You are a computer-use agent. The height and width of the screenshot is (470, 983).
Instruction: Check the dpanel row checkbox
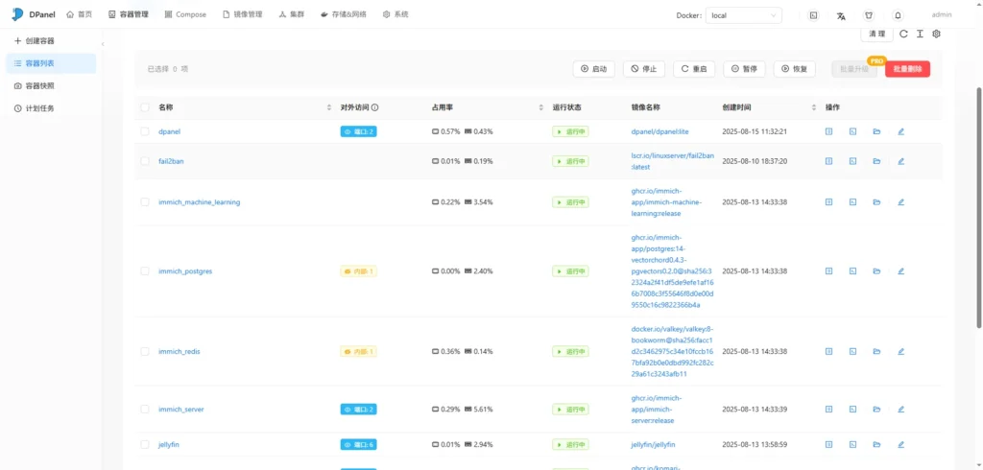tap(145, 131)
